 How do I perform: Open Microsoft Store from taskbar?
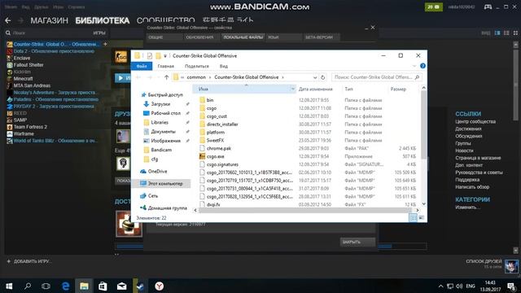[103, 286]
